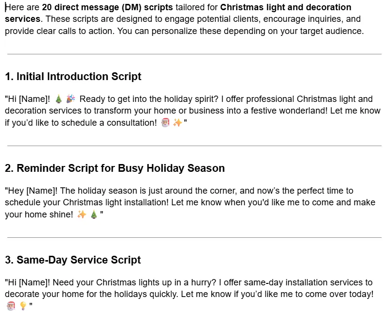385x314 pixels.
Task: Click the Christmas tree emoji ending script 2
Action: pyautogui.click(x=94, y=215)
